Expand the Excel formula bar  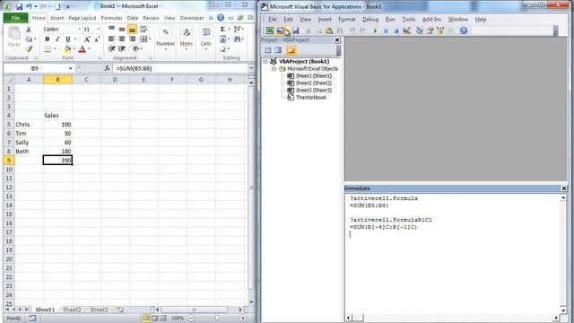click(x=251, y=68)
